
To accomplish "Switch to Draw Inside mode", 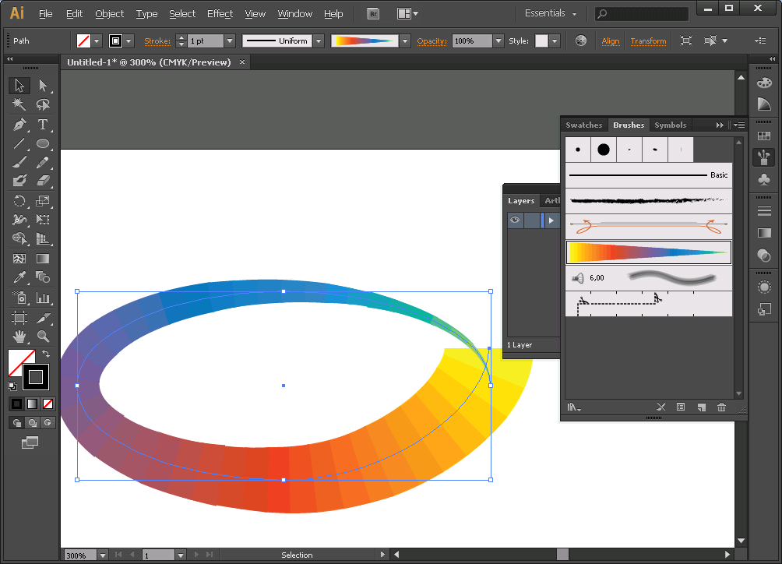I will (x=48, y=423).
